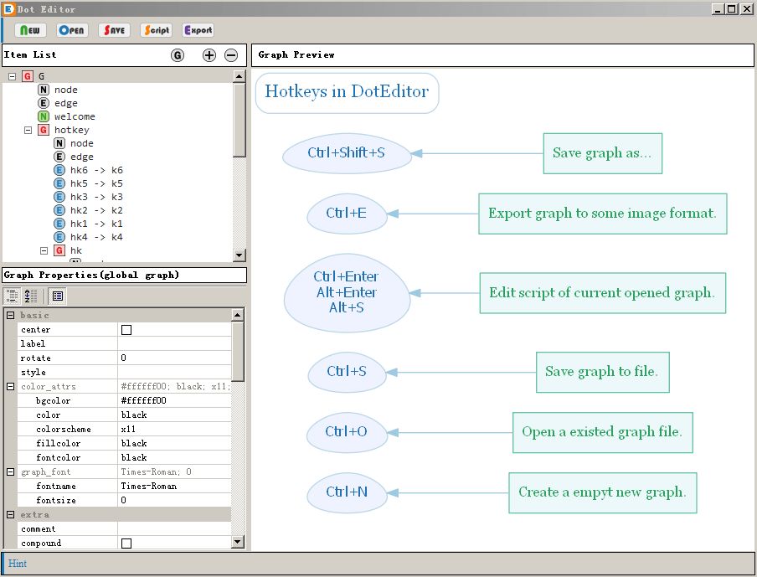Click the categorized view toggle in Graph Properties

pos(12,296)
